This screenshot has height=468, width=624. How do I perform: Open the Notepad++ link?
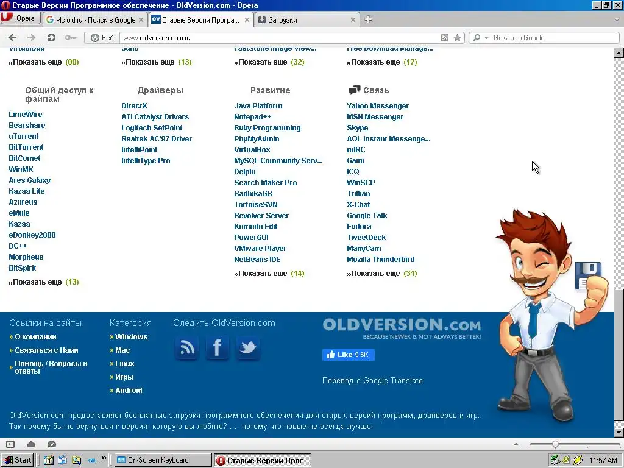pos(253,117)
